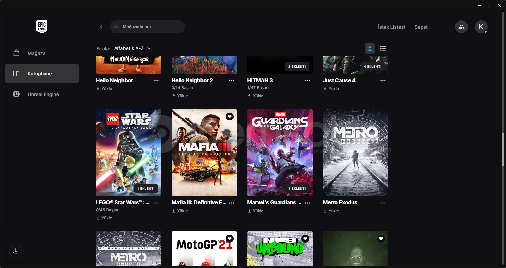This screenshot has width=506, height=268.
Task: Click 4 EKLENTİ badge on Just Cause 4
Action: tap(372, 66)
